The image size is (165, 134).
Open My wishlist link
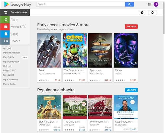tap(9, 75)
